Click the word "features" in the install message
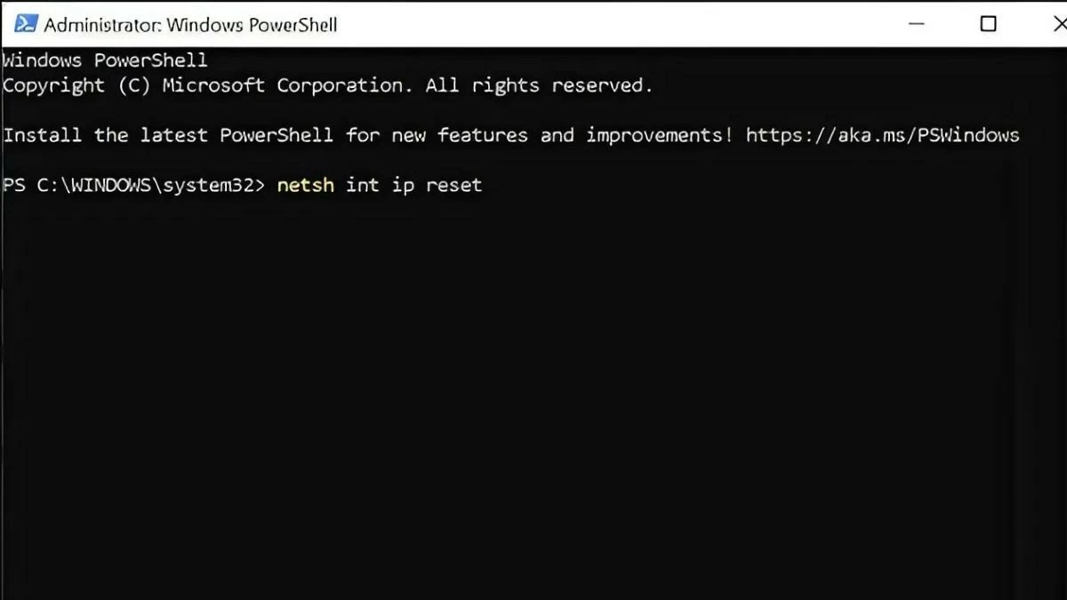The width and height of the screenshot is (1067, 600). click(483, 135)
